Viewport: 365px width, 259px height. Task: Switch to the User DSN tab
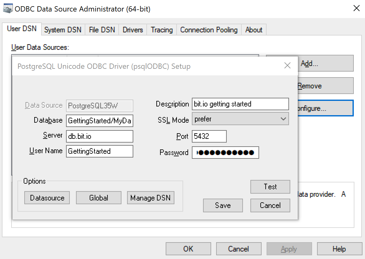click(x=22, y=29)
